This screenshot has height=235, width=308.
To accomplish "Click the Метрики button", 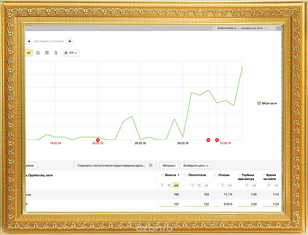I will click(x=169, y=165).
